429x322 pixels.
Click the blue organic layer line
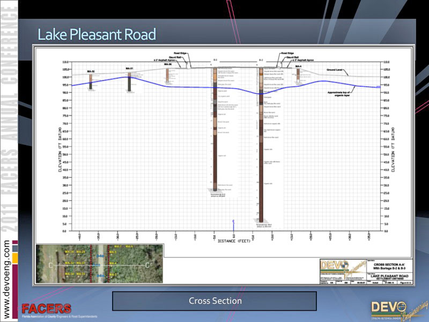tap(188, 87)
